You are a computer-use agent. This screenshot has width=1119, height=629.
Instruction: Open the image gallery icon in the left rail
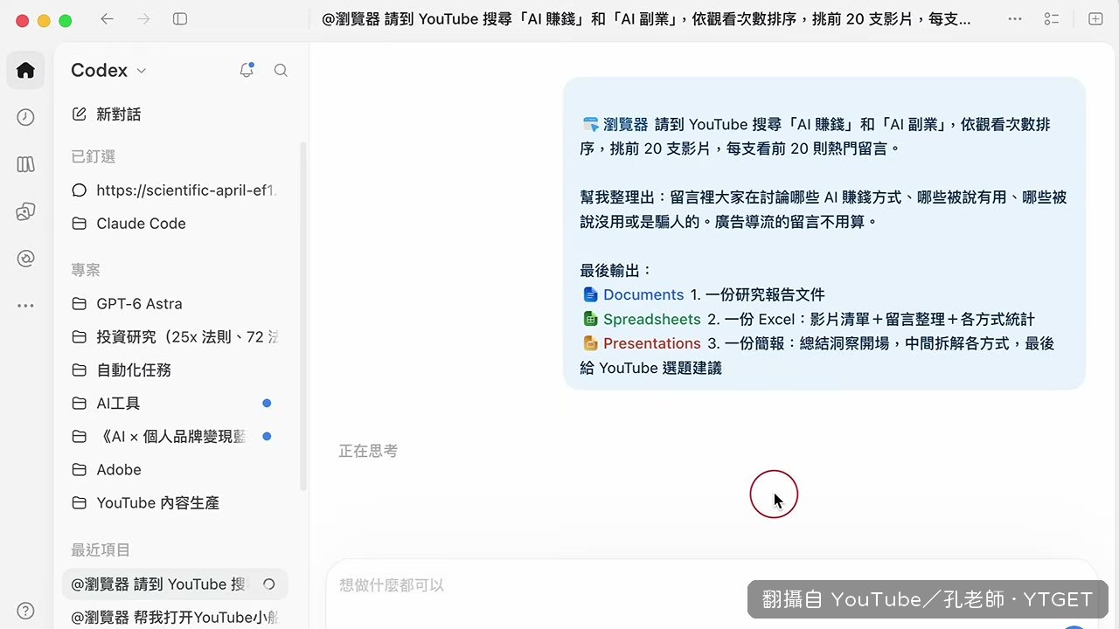(25, 211)
